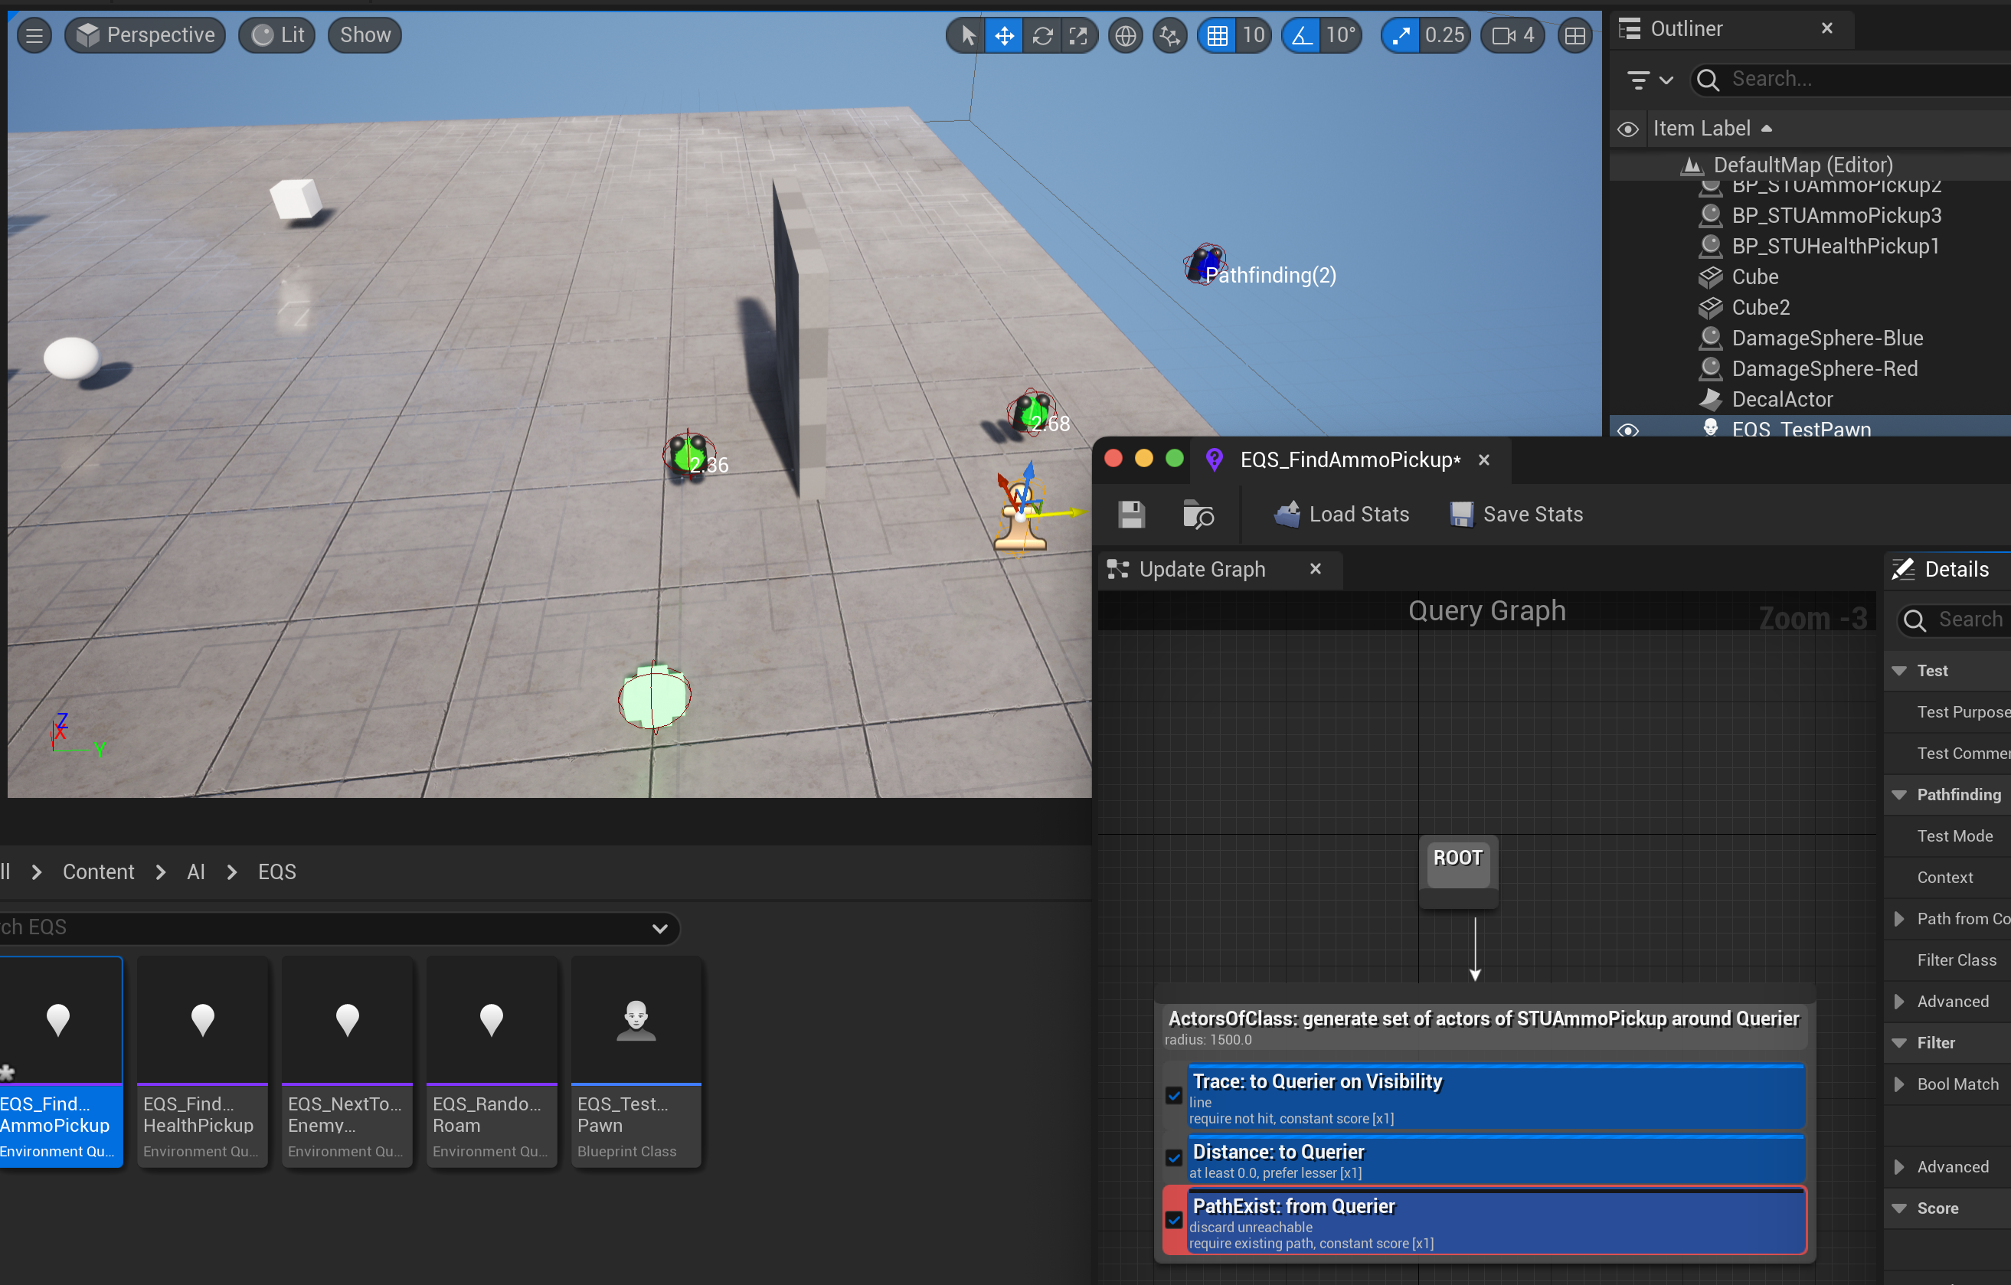Click Save Stats button
This screenshot has width=2011, height=1285.
1516,515
